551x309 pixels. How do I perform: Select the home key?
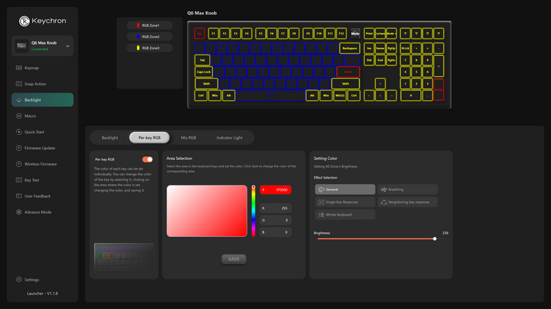tap(380, 48)
